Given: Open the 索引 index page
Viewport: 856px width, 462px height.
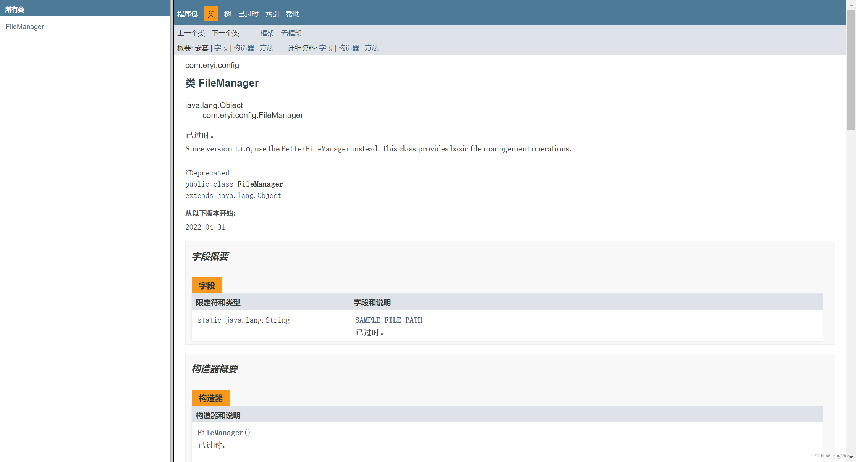Looking at the screenshot, I should (272, 14).
